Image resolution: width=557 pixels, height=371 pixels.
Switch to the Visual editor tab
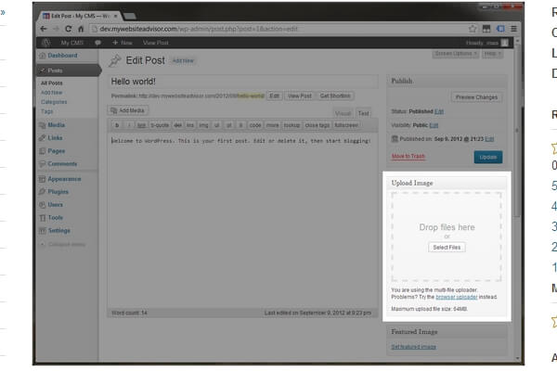coord(343,113)
